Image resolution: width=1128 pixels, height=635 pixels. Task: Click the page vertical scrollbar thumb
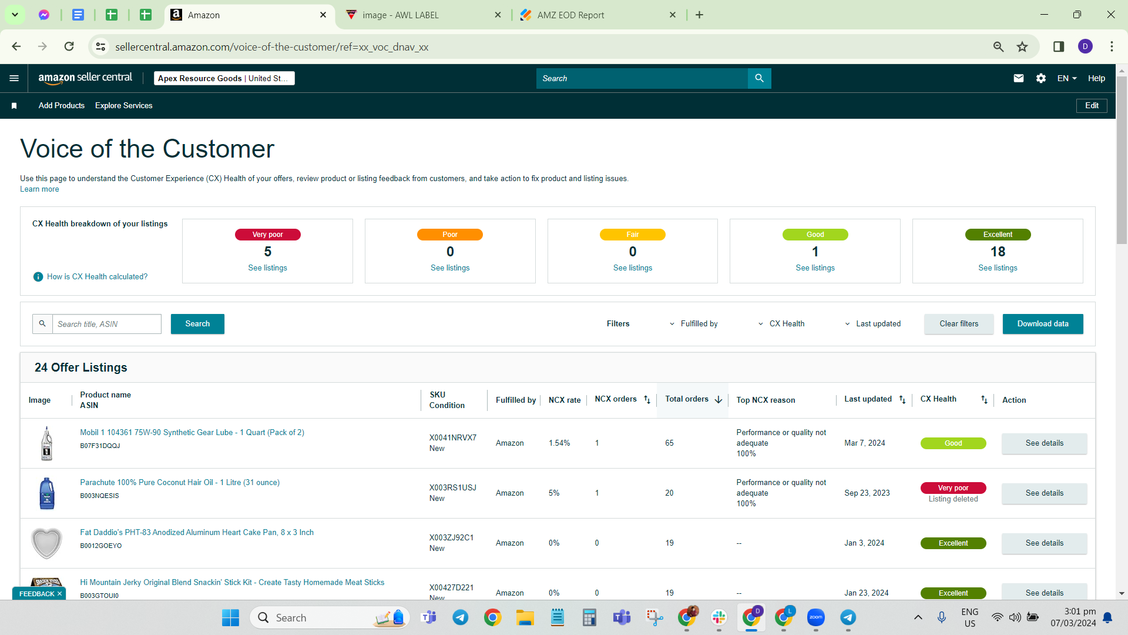[x=1122, y=159]
